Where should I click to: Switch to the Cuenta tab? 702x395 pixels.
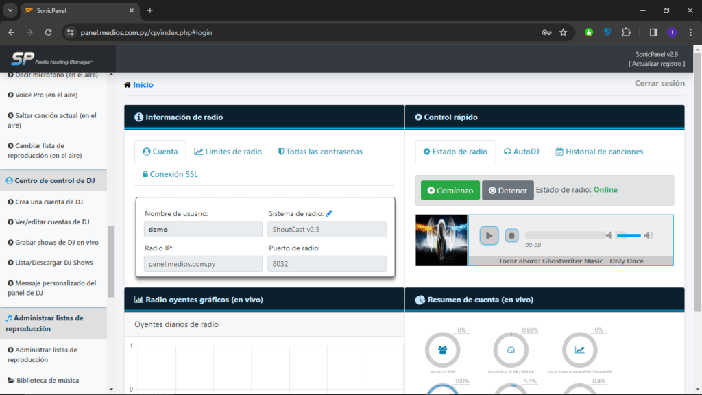click(160, 152)
